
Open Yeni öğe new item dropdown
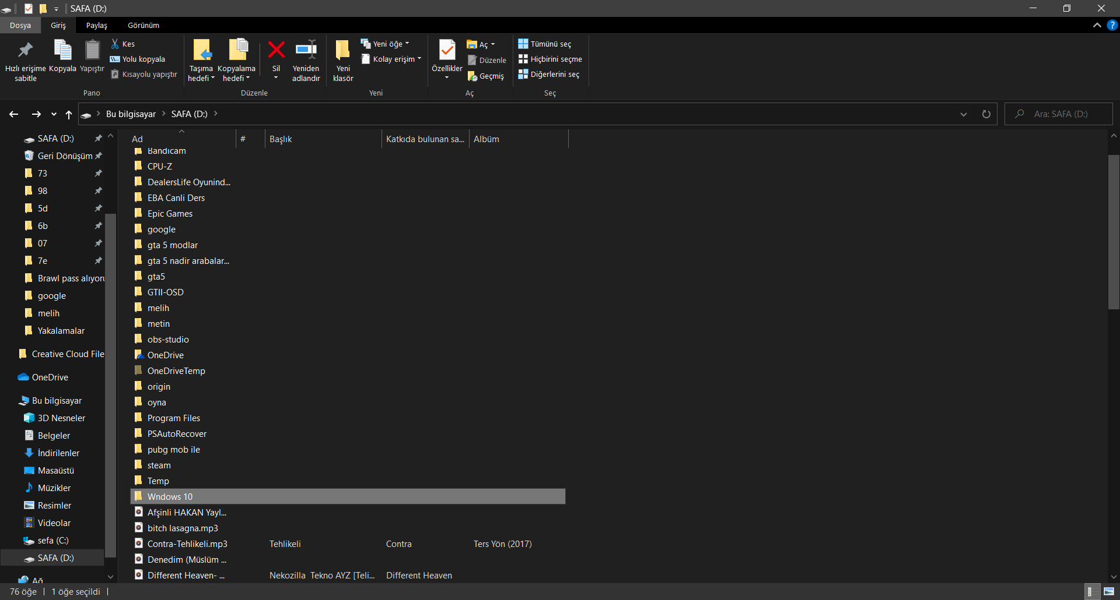point(386,44)
